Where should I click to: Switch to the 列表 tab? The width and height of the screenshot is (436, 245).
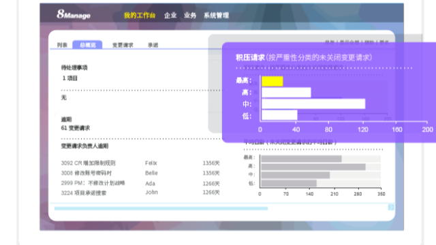[x=62, y=45]
